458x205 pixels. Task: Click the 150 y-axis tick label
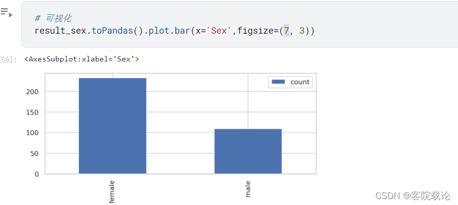32,112
